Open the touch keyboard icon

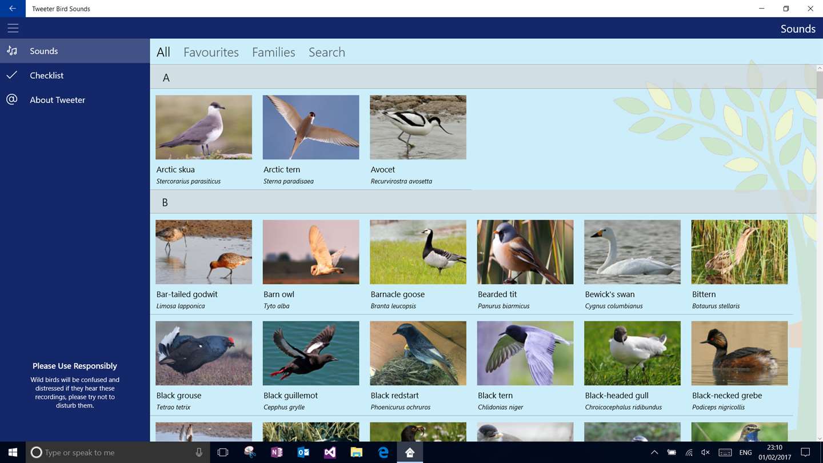pos(725,452)
